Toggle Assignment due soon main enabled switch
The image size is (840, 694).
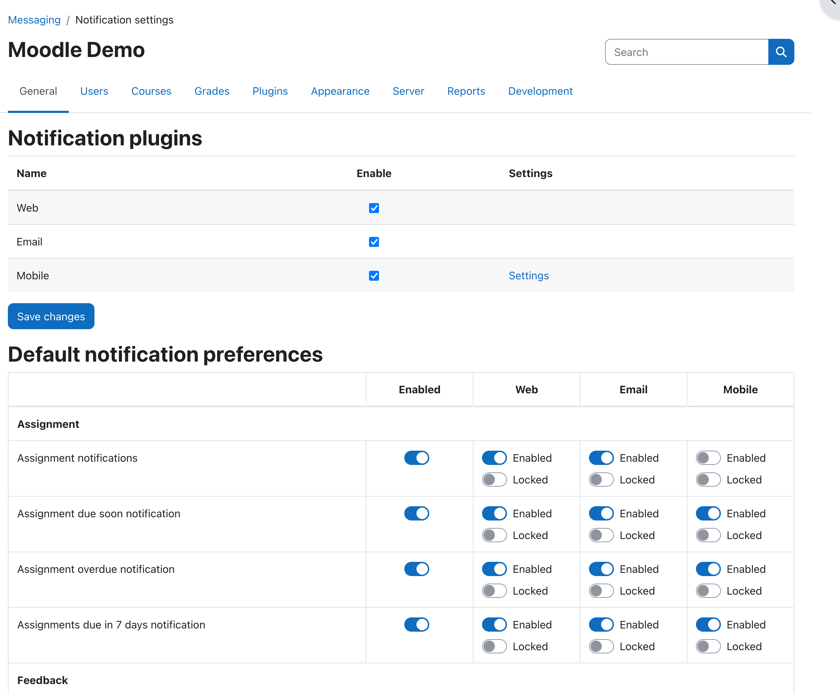click(416, 513)
